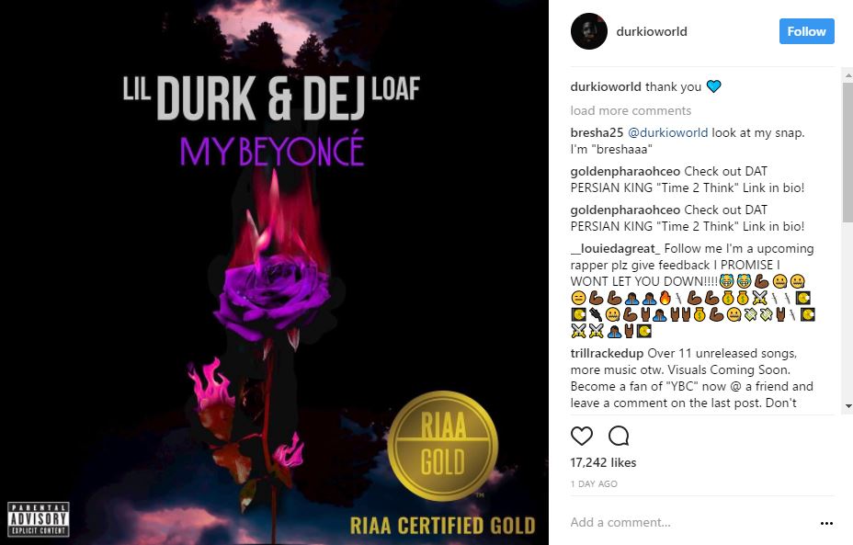Follow the durkioworld account
Screen dimensions: 853x545
[x=806, y=31]
